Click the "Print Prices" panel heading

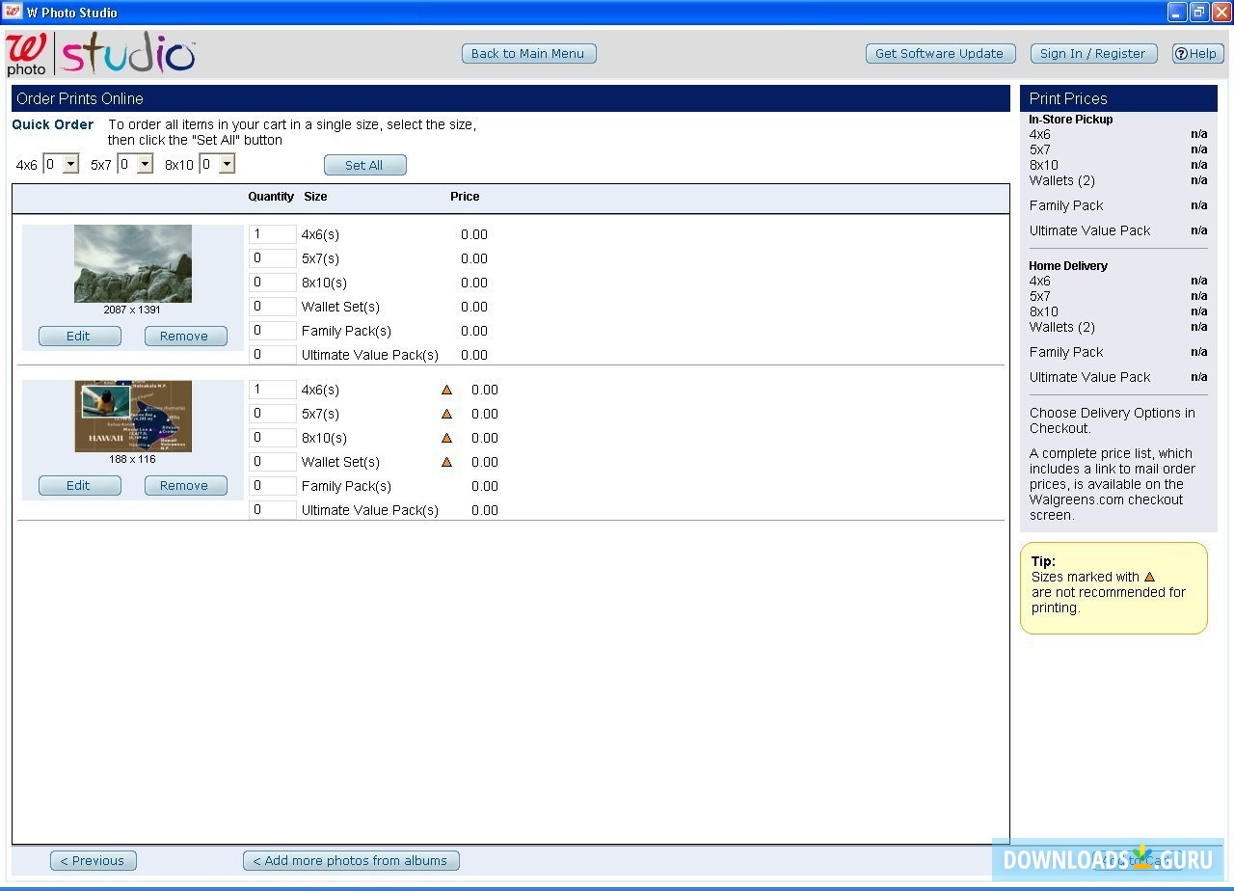click(1068, 98)
